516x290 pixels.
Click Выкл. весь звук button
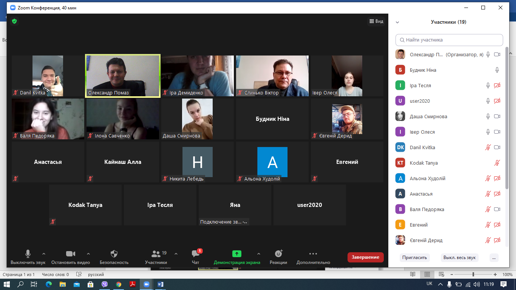(x=459, y=258)
